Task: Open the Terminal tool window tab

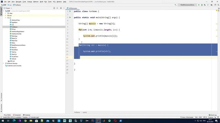Action: click(27, 115)
